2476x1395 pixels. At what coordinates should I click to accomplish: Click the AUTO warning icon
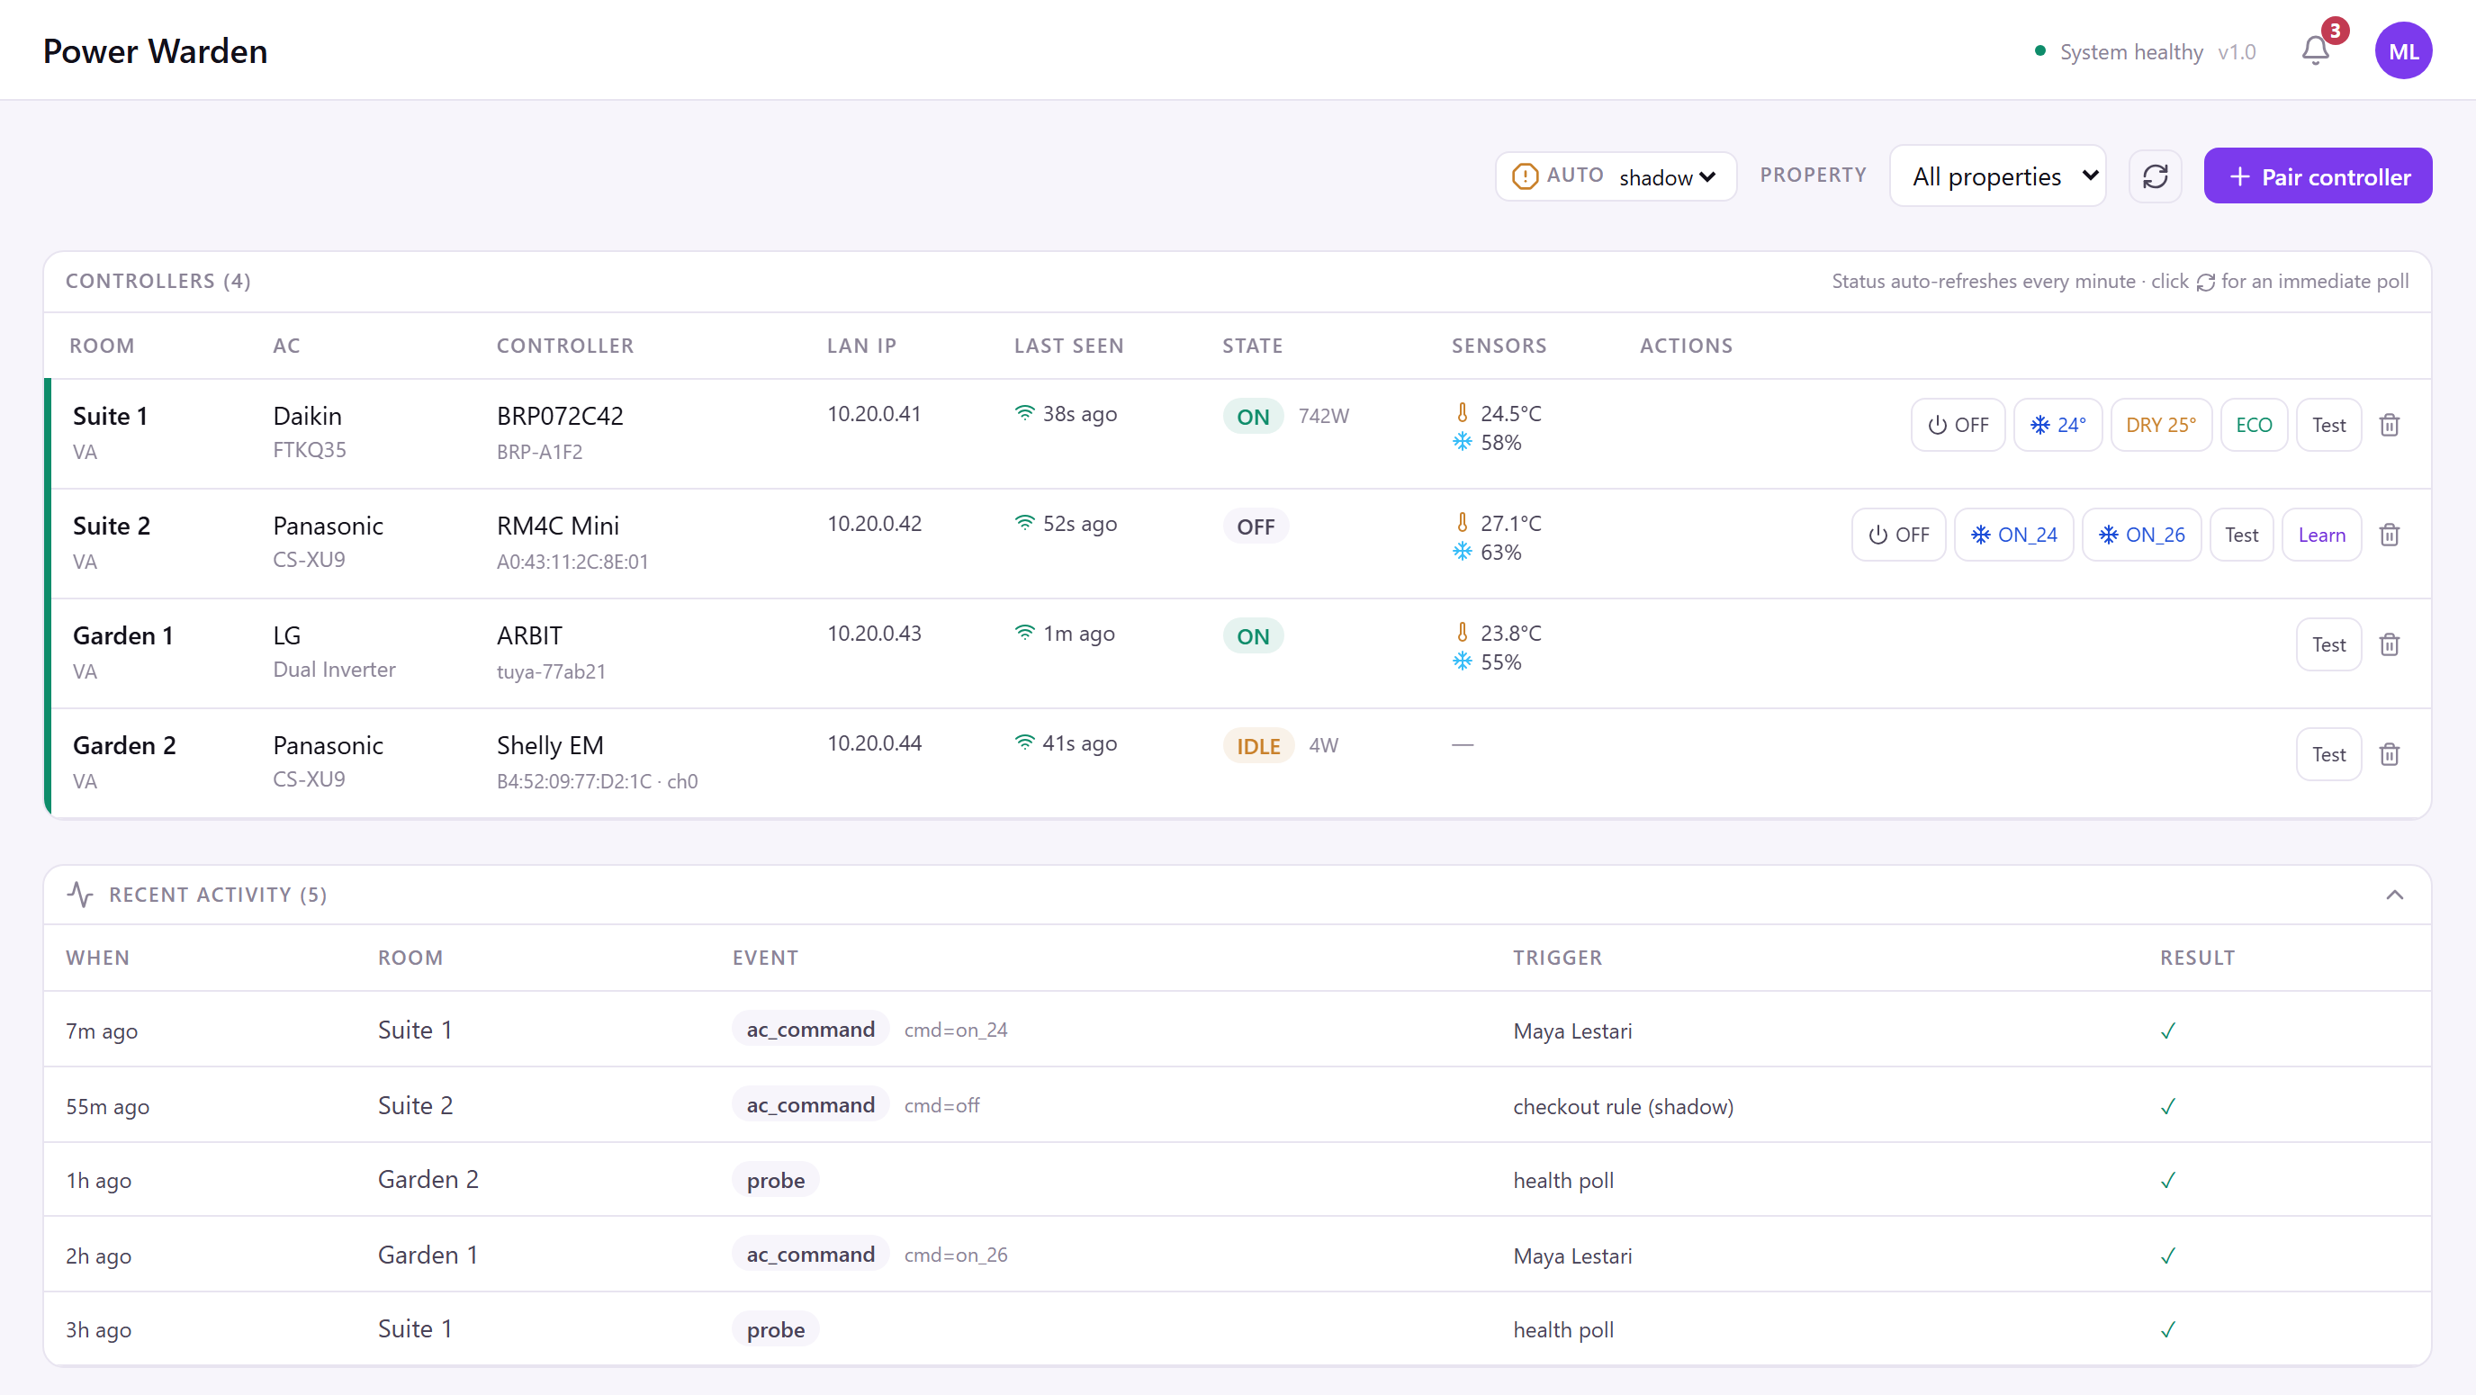coord(1525,177)
